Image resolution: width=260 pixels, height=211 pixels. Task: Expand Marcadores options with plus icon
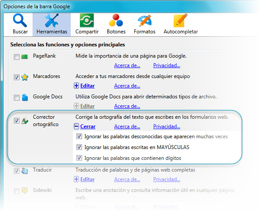pos(76,86)
